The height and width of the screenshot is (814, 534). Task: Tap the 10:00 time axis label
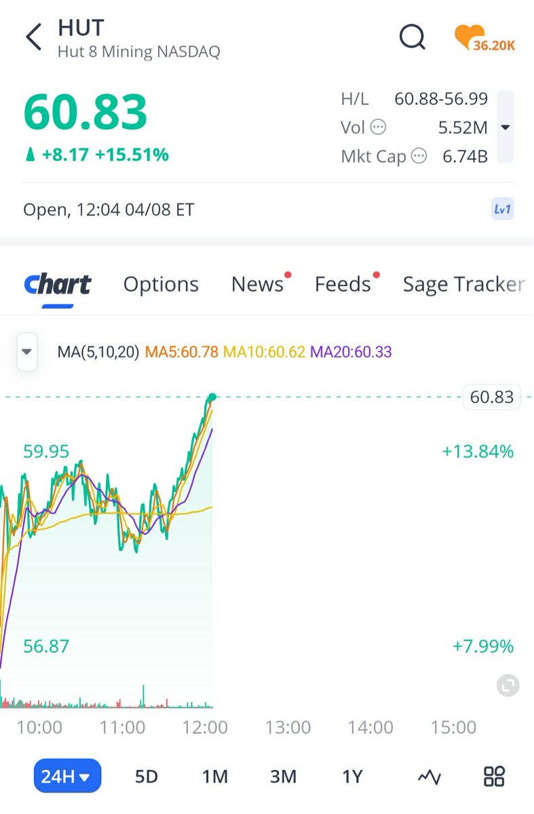(x=39, y=727)
